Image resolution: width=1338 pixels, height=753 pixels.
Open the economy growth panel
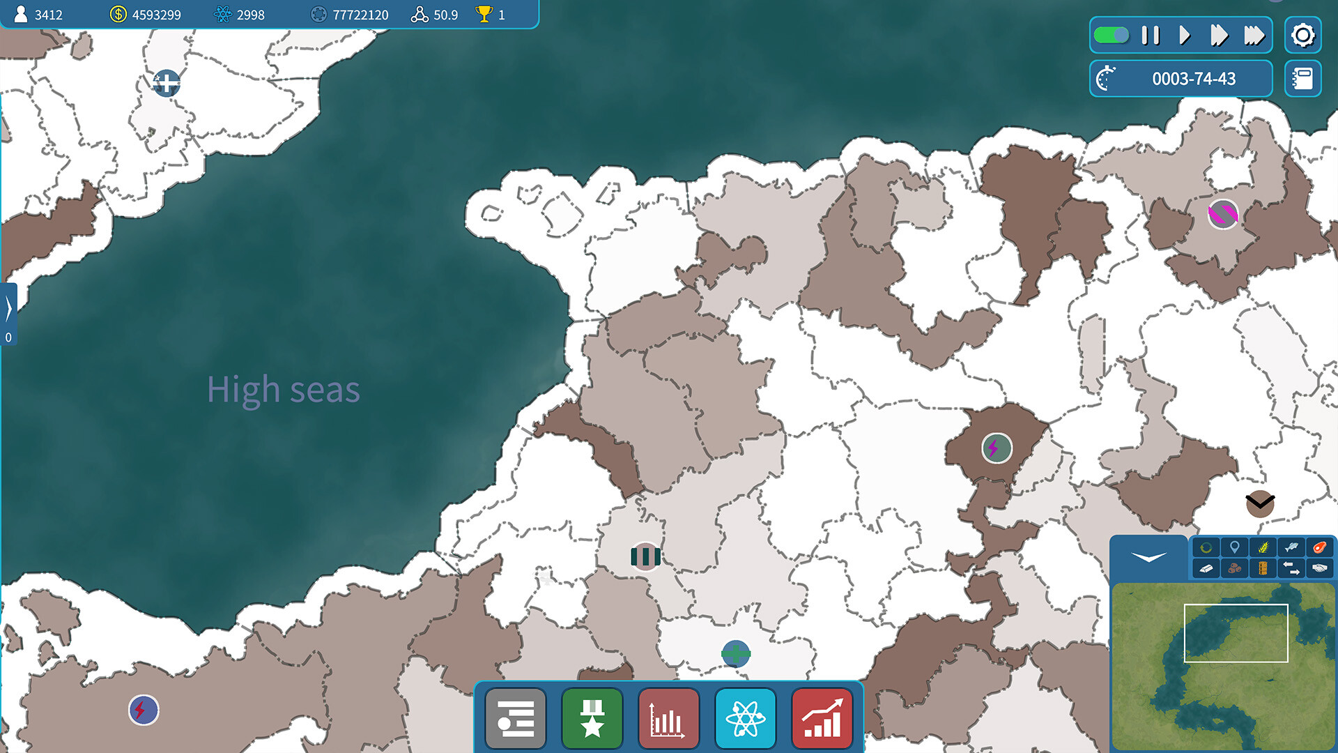(822, 718)
